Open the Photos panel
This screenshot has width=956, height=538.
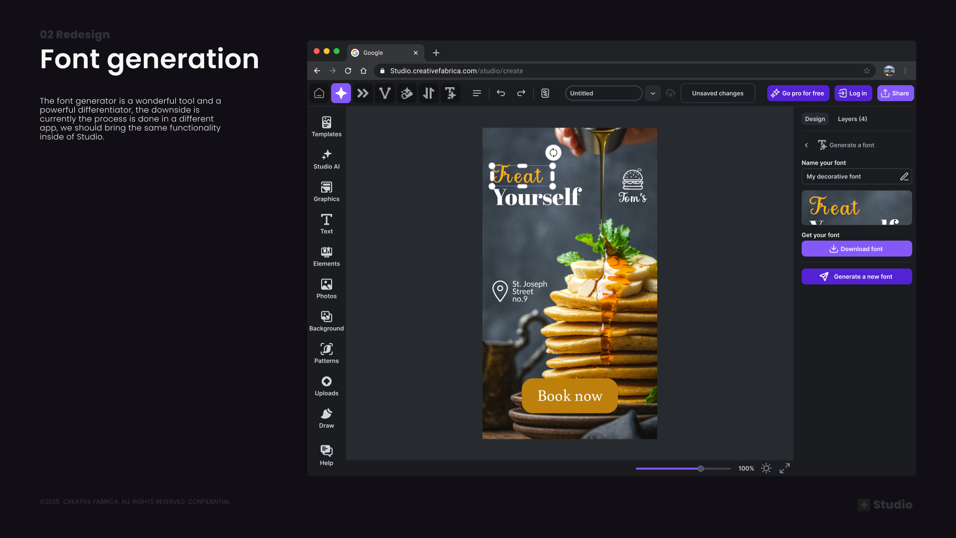pos(326,288)
